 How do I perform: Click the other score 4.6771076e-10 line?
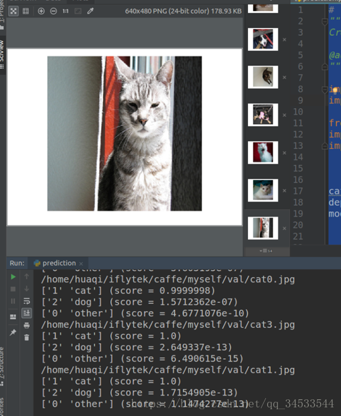pos(145,314)
